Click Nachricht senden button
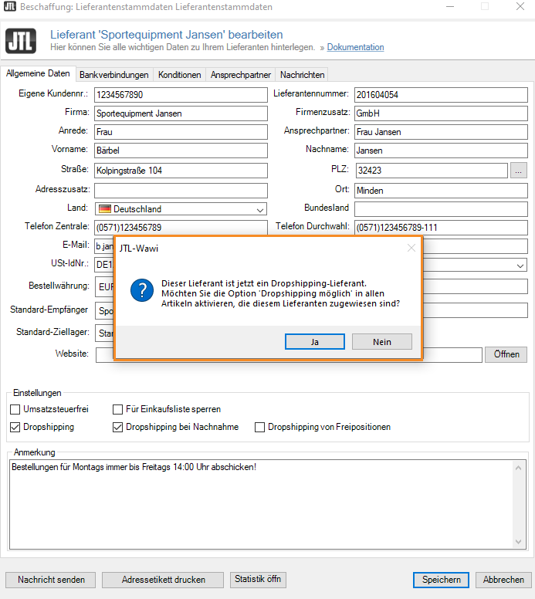This screenshot has width=535, height=599. tap(51, 580)
